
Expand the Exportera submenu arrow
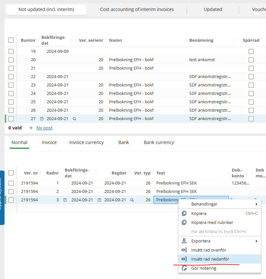pyautogui.click(x=256, y=241)
